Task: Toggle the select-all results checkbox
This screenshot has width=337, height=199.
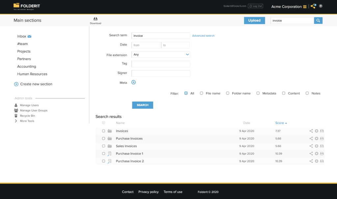Action: tap(104, 123)
